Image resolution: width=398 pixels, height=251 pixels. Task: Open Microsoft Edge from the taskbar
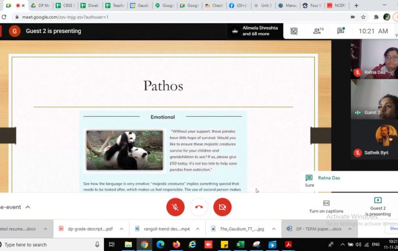[160, 245]
